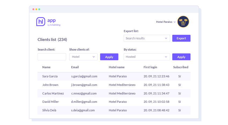Viewport: 228px width, 125px height.
Task: Open the Show clients of Hotel dropdown
Action: coord(83,57)
